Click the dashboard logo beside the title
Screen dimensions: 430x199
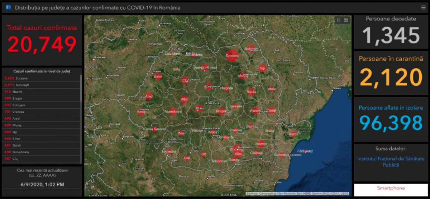(x=8, y=8)
